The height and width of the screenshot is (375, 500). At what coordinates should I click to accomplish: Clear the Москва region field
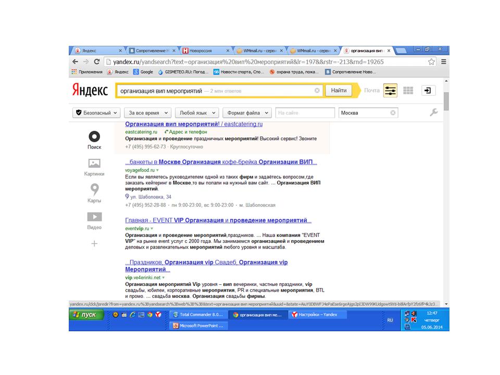tap(393, 113)
